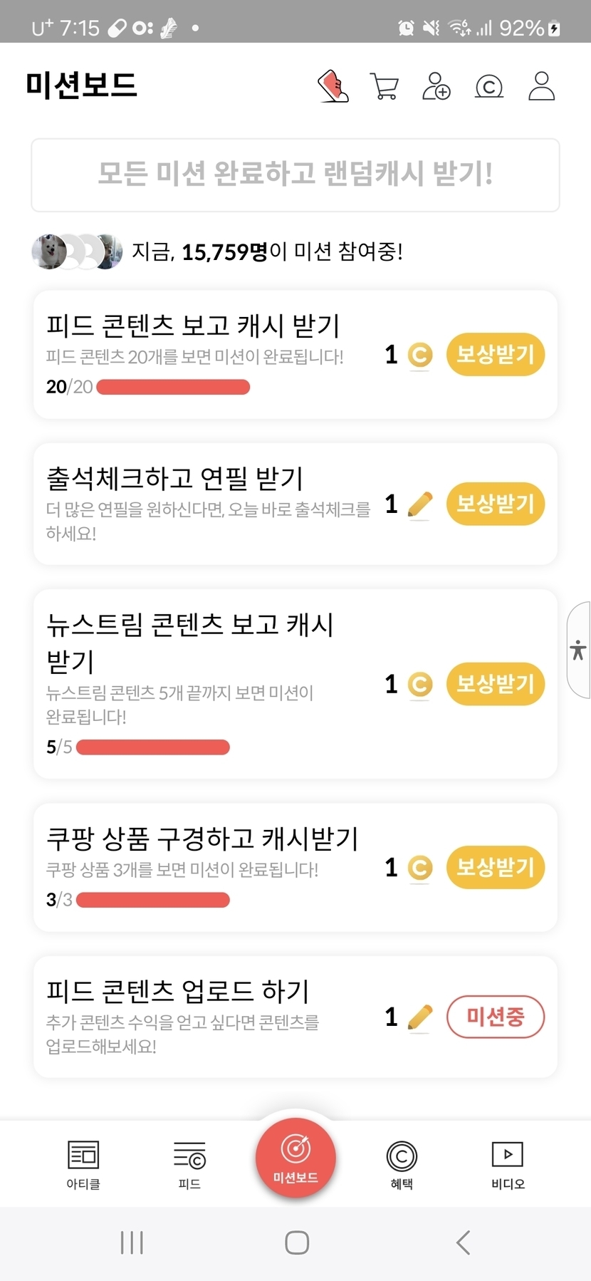Tap the 모든 미션 완료하고 랜덤캐시 받기 banner

(x=295, y=175)
